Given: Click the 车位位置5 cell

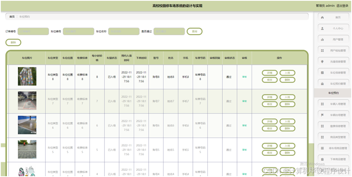Looking at the screenshot, I should tap(68, 150).
